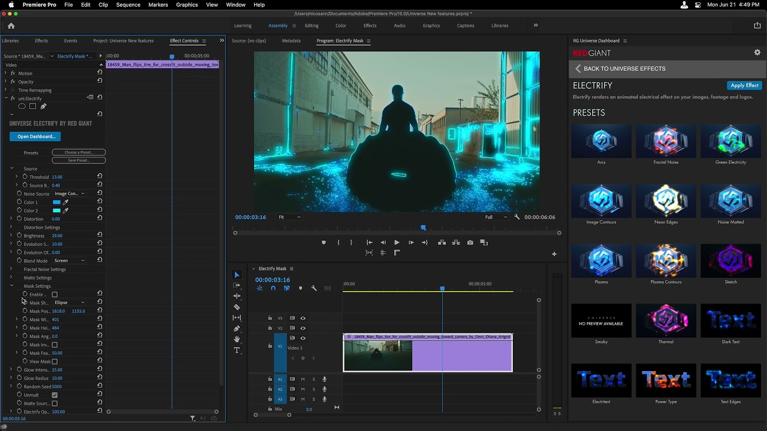Expand the Fractal Noise Settings group

coord(11,269)
